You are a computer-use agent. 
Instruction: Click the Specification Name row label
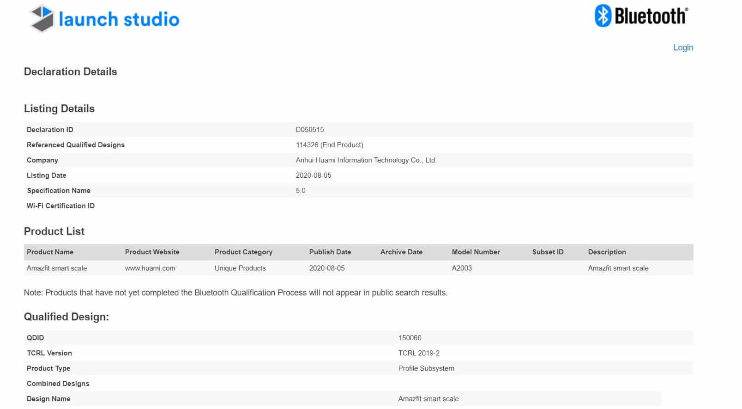coord(59,191)
